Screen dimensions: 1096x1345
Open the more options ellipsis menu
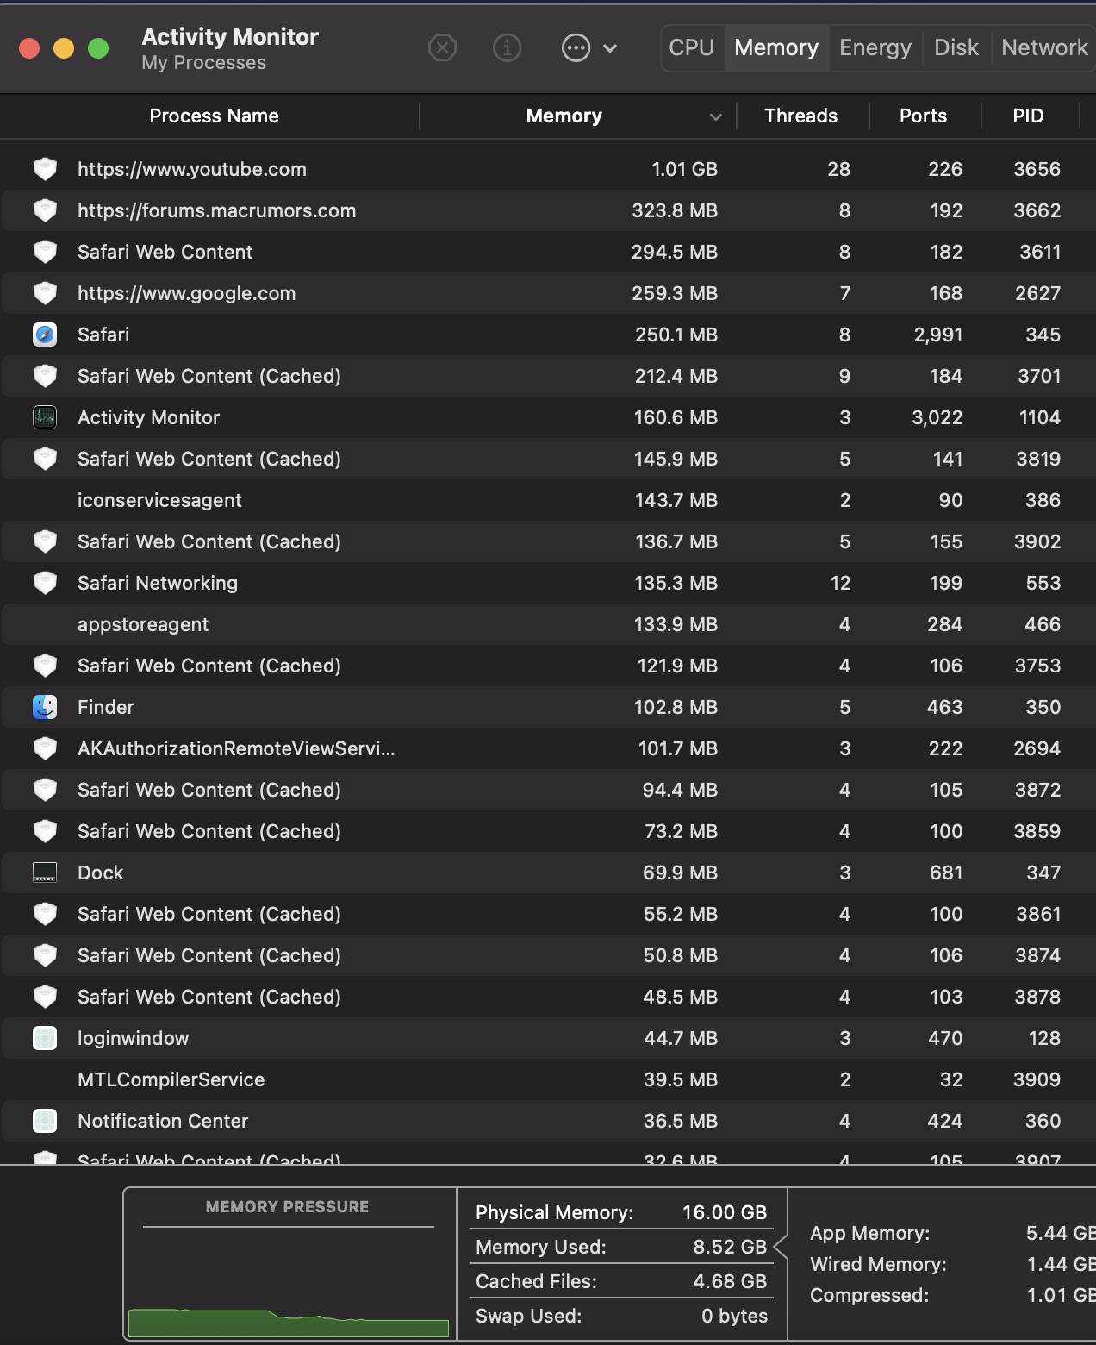(x=576, y=47)
